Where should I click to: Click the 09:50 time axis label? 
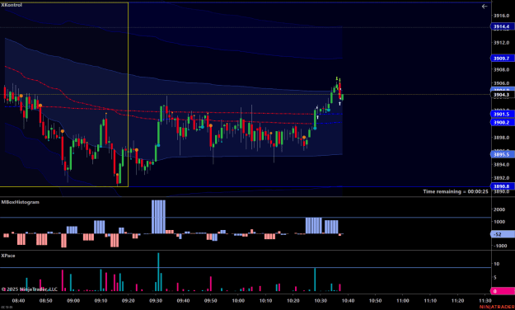211,300
